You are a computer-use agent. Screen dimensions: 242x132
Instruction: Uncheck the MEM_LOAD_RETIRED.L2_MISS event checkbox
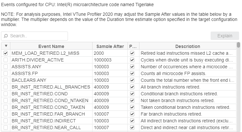click(x=5, y=53)
